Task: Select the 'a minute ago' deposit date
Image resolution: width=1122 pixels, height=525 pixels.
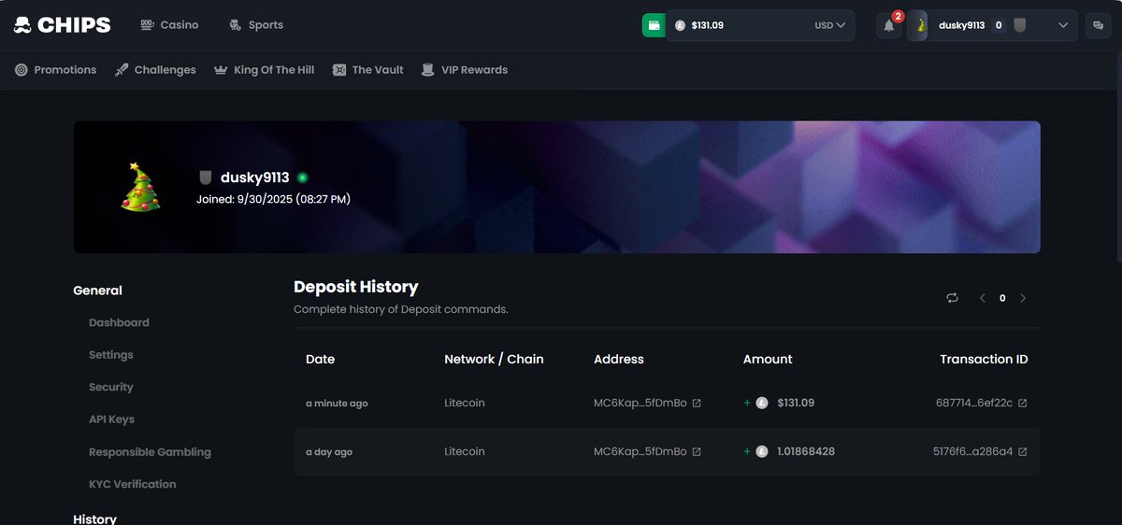Action: [337, 404]
